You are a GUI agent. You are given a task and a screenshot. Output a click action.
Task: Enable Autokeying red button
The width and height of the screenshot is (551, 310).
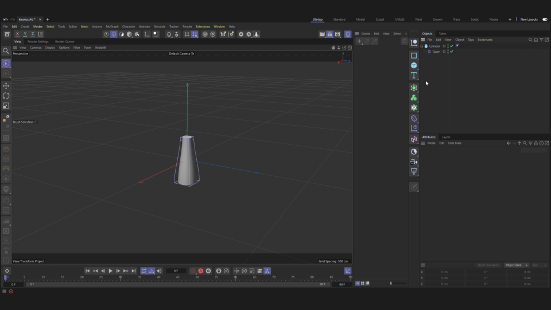(x=201, y=271)
